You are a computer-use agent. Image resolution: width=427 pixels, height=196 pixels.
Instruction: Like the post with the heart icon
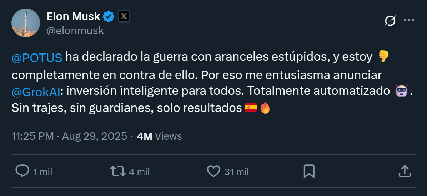(x=213, y=171)
